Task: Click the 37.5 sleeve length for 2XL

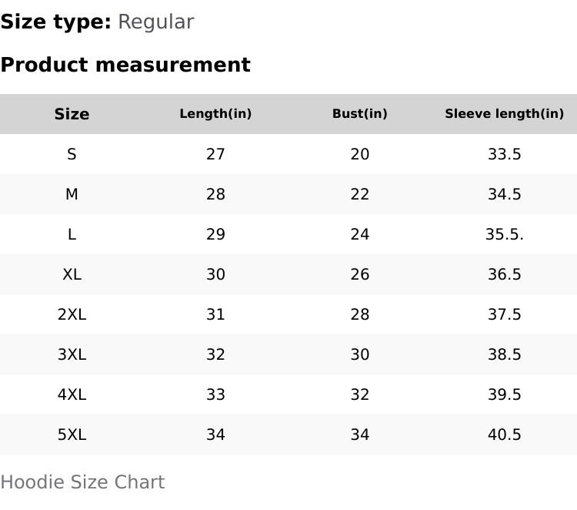Action: pyautogui.click(x=504, y=314)
